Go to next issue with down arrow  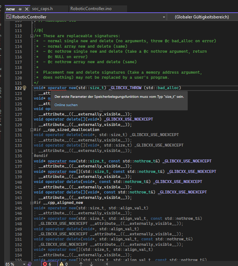(x=91, y=264)
